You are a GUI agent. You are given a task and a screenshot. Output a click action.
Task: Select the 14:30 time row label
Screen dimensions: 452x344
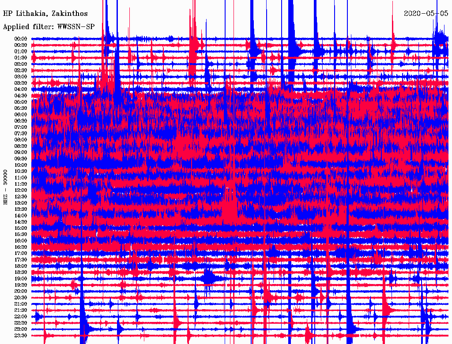tap(21, 222)
